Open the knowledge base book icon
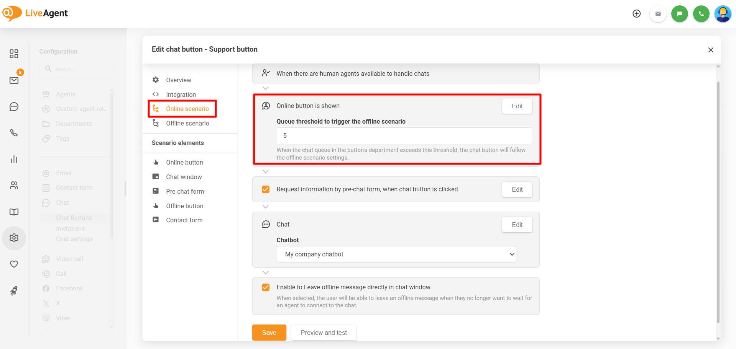The width and height of the screenshot is (736, 349). tap(14, 212)
